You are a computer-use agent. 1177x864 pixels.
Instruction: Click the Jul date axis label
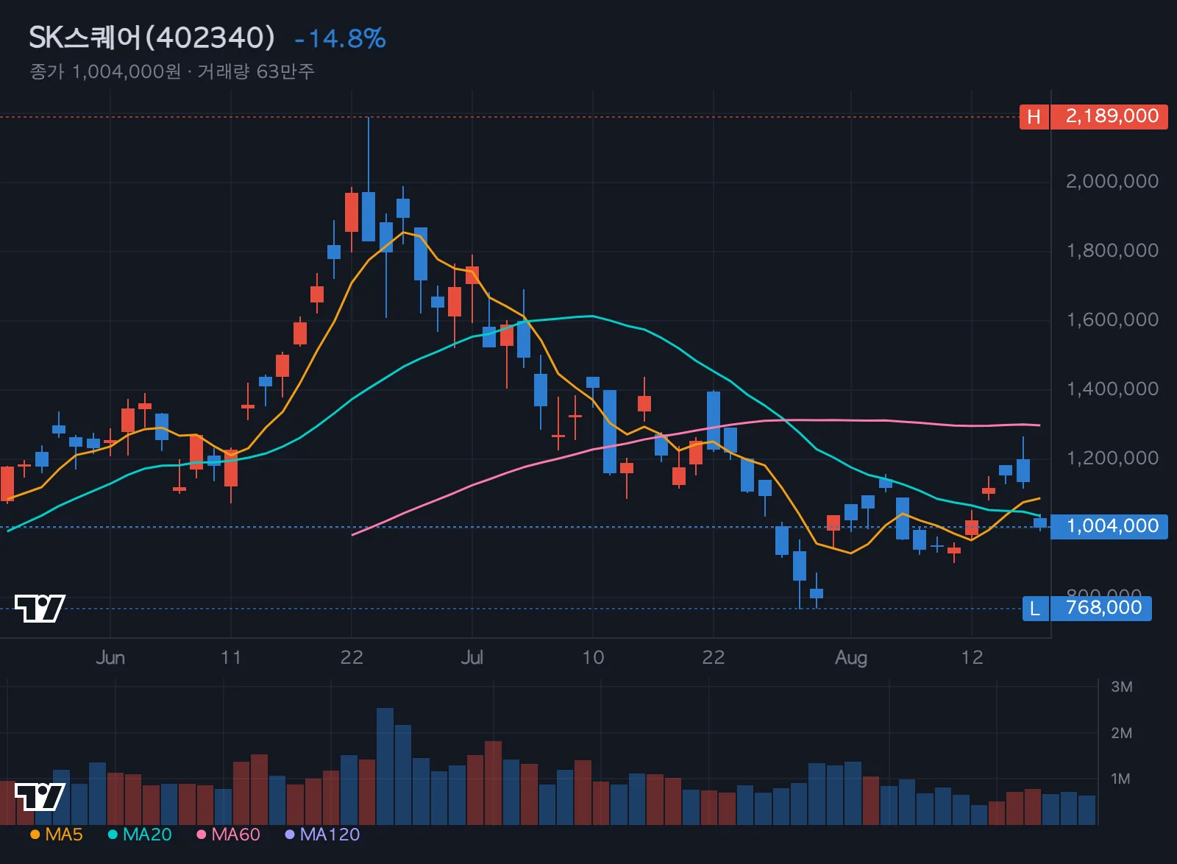pyautogui.click(x=472, y=658)
